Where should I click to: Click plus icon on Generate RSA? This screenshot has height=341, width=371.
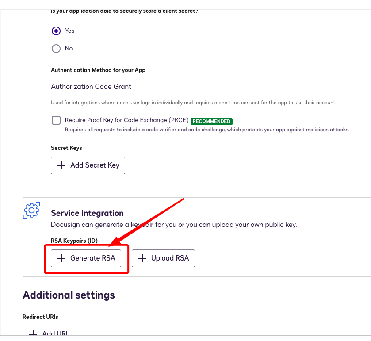tap(61, 258)
